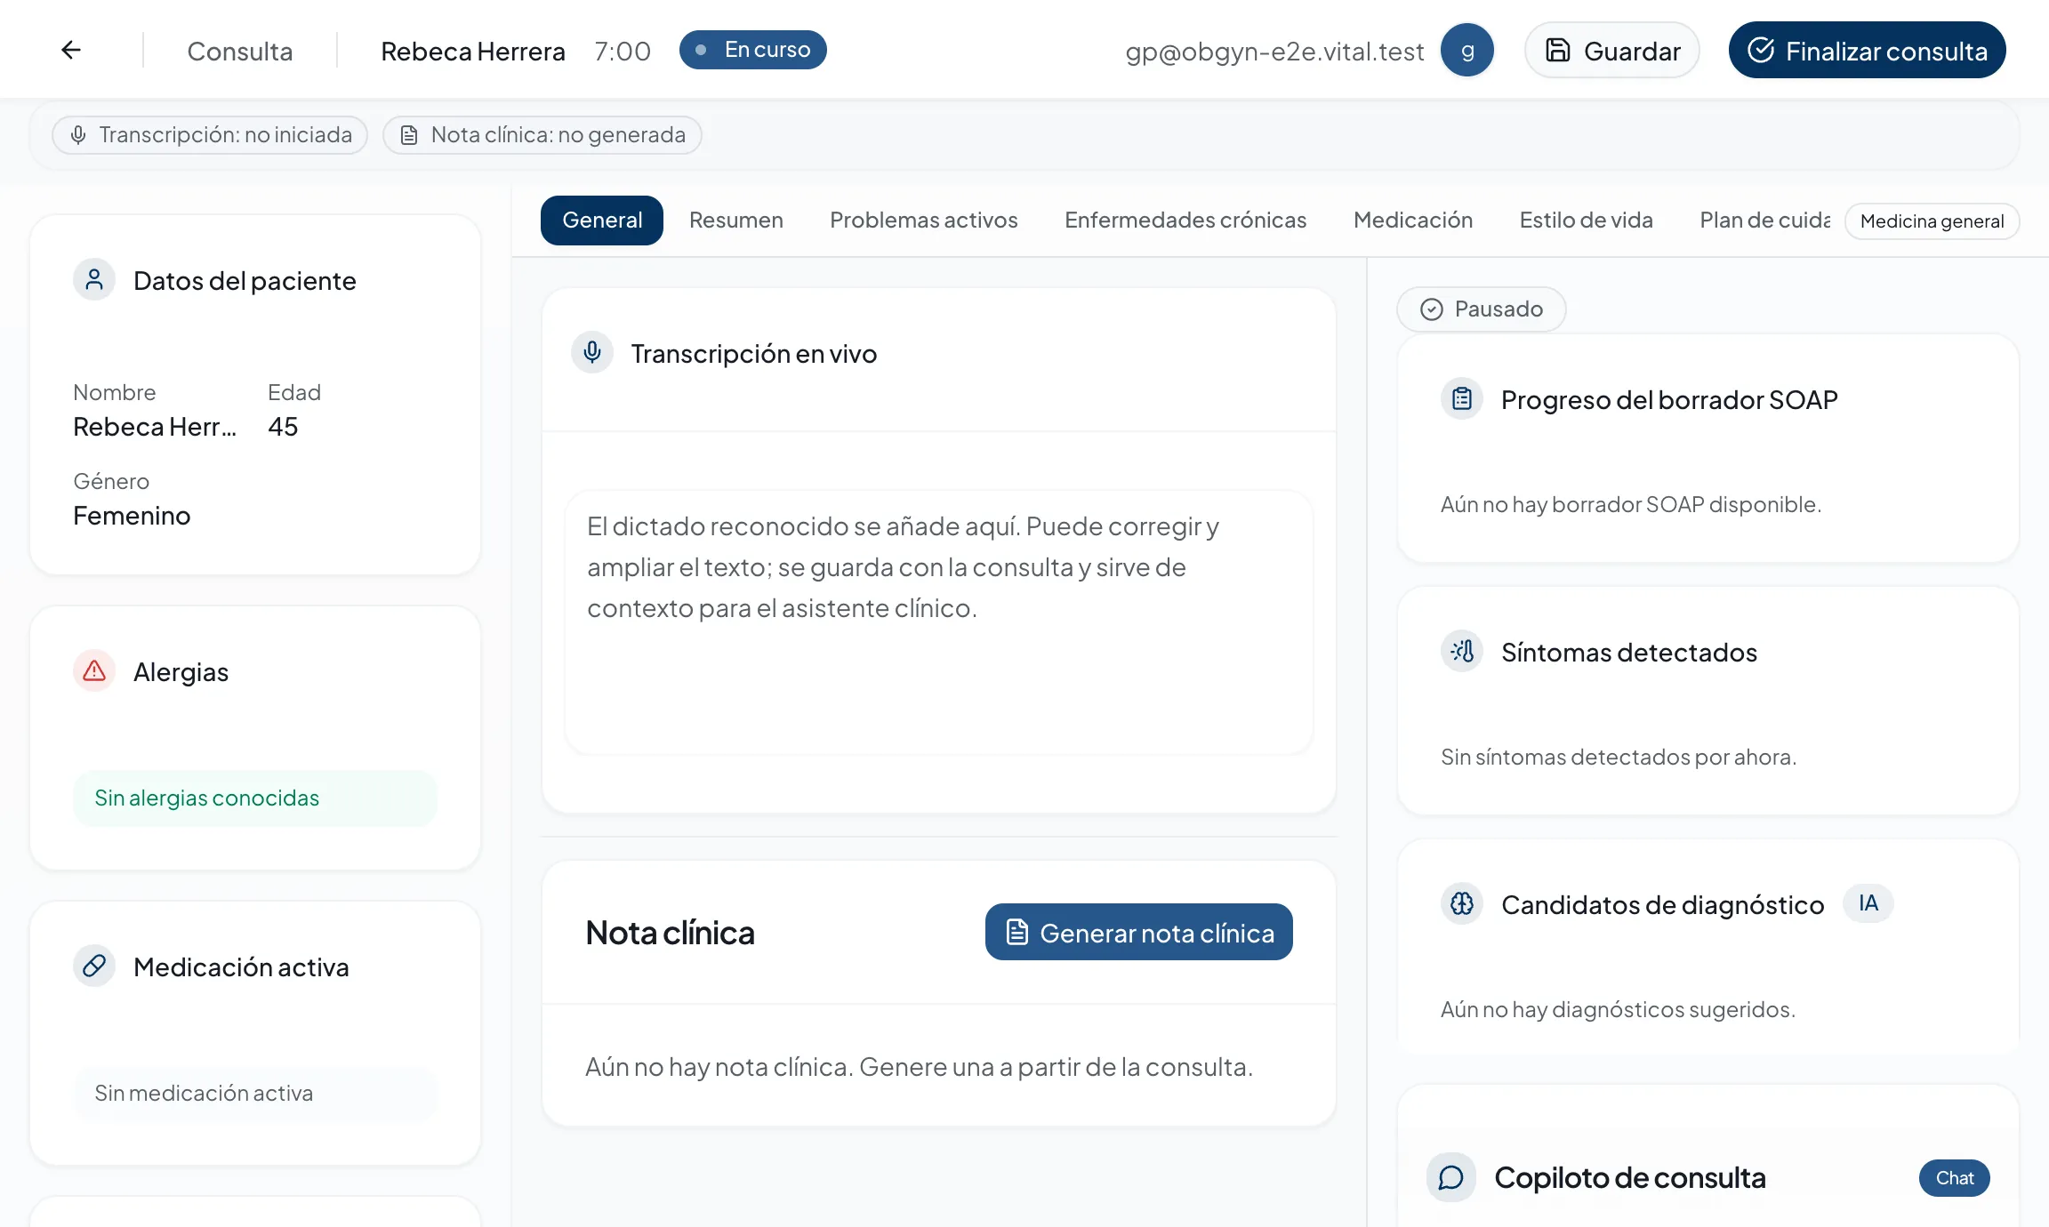This screenshot has width=2049, height=1227.
Task: Click the patient name 'Rebeca Herrera' in header
Action: tap(473, 51)
